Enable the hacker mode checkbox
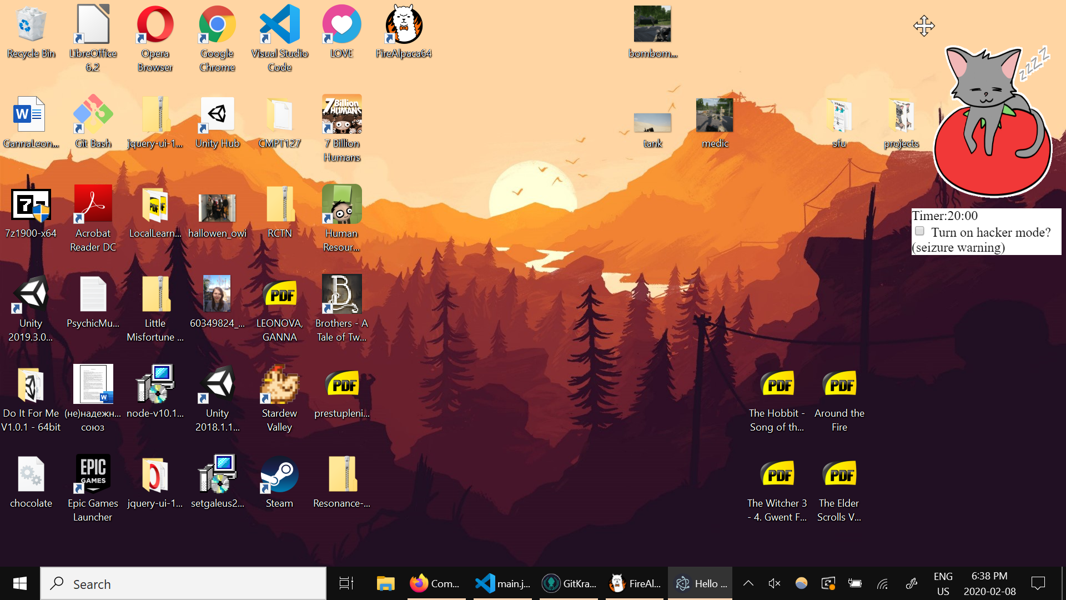Image resolution: width=1066 pixels, height=600 pixels. pos(920,231)
